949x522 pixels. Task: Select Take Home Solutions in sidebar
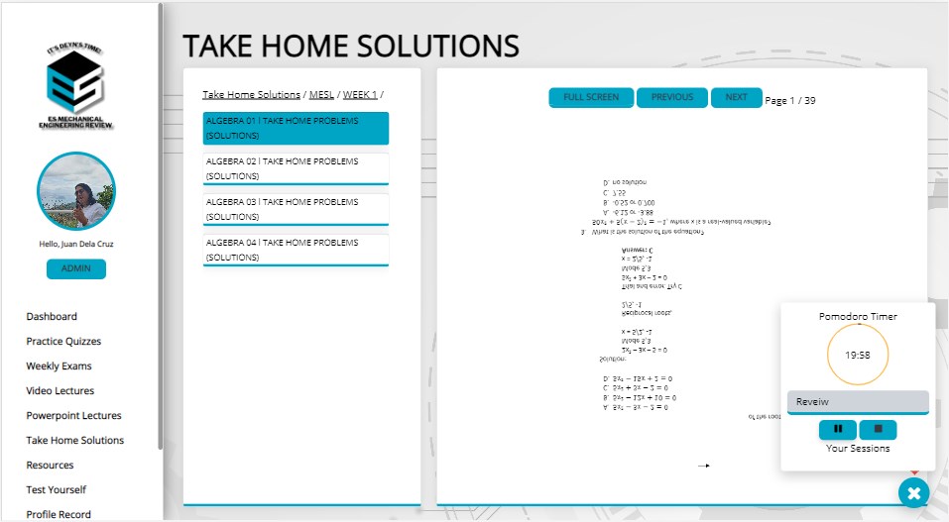pos(75,441)
